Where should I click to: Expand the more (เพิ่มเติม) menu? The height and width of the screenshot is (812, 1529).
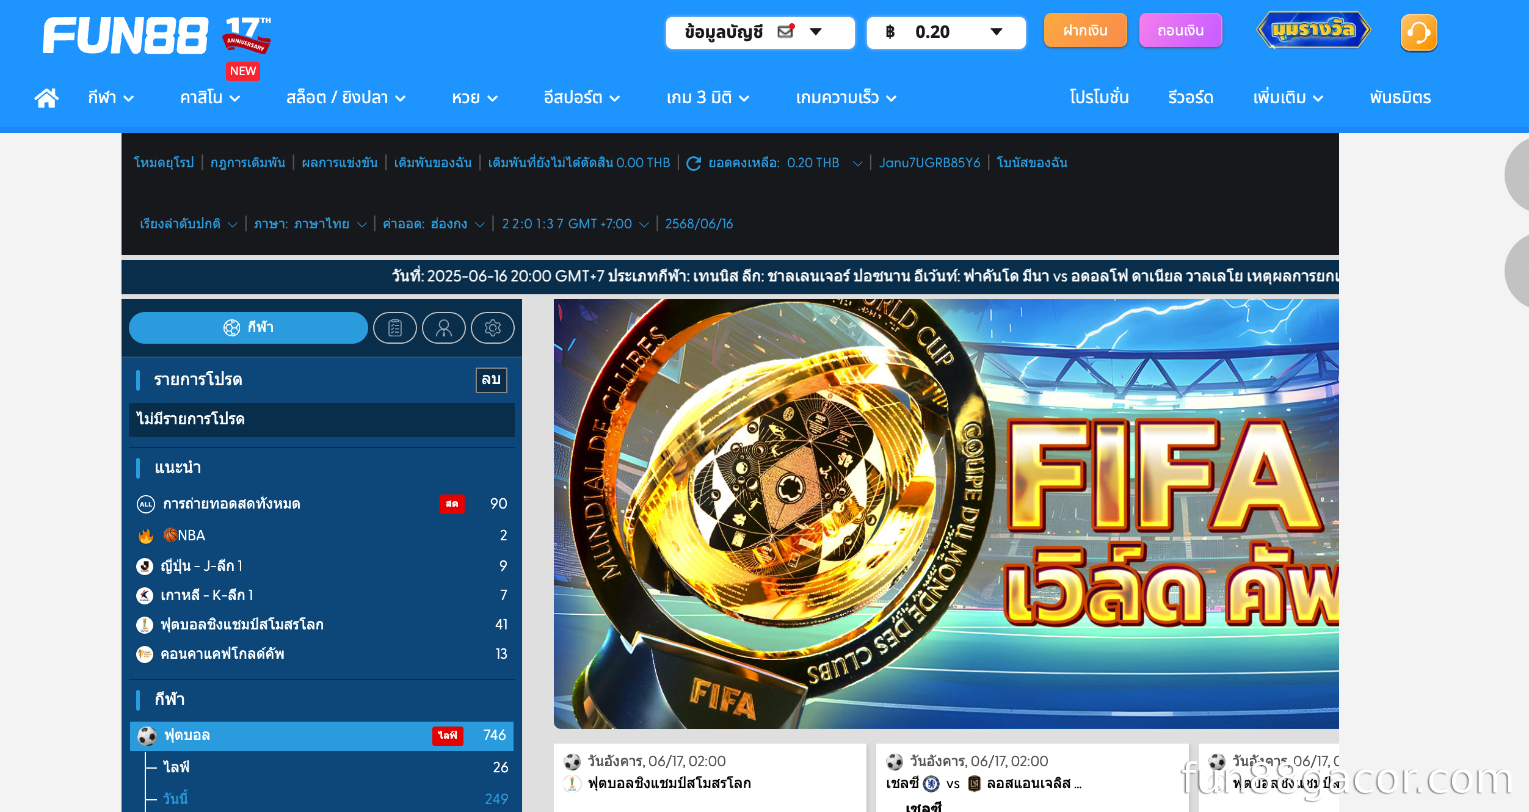(1288, 98)
